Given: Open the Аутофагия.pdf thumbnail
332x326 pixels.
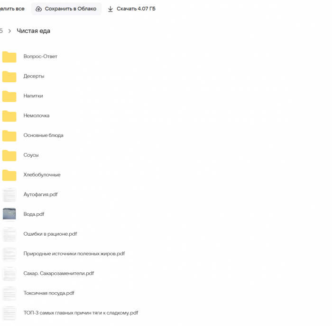Looking at the screenshot, I should 9,194.
